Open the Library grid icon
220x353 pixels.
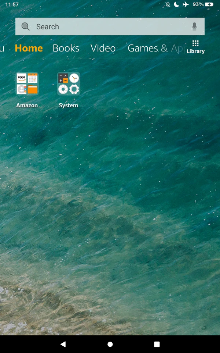click(x=195, y=47)
